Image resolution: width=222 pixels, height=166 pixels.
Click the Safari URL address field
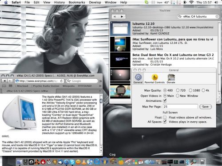pos(40,81)
